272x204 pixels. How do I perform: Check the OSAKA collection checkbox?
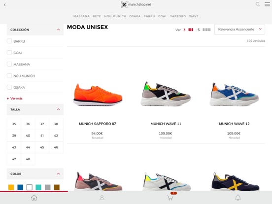[x=9, y=87]
